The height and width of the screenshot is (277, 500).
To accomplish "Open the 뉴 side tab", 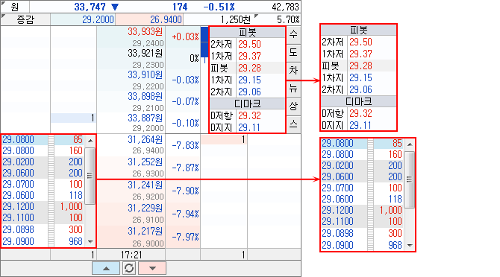I will (x=293, y=88).
